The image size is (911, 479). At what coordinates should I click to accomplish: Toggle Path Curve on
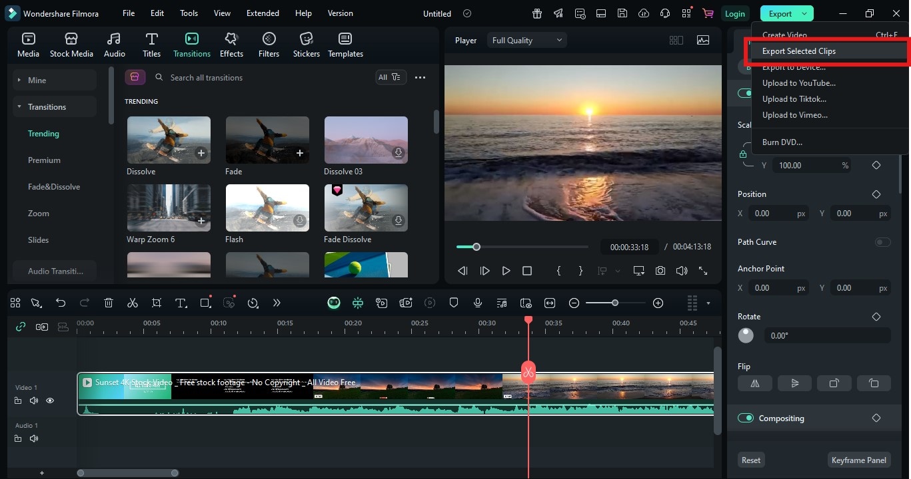coord(883,242)
